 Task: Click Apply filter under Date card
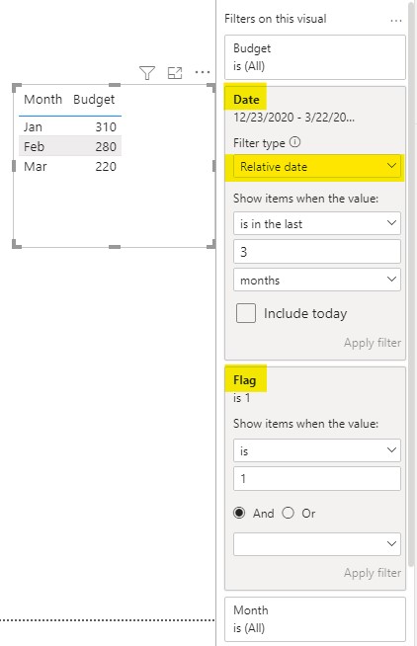click(x=373, y=343)
